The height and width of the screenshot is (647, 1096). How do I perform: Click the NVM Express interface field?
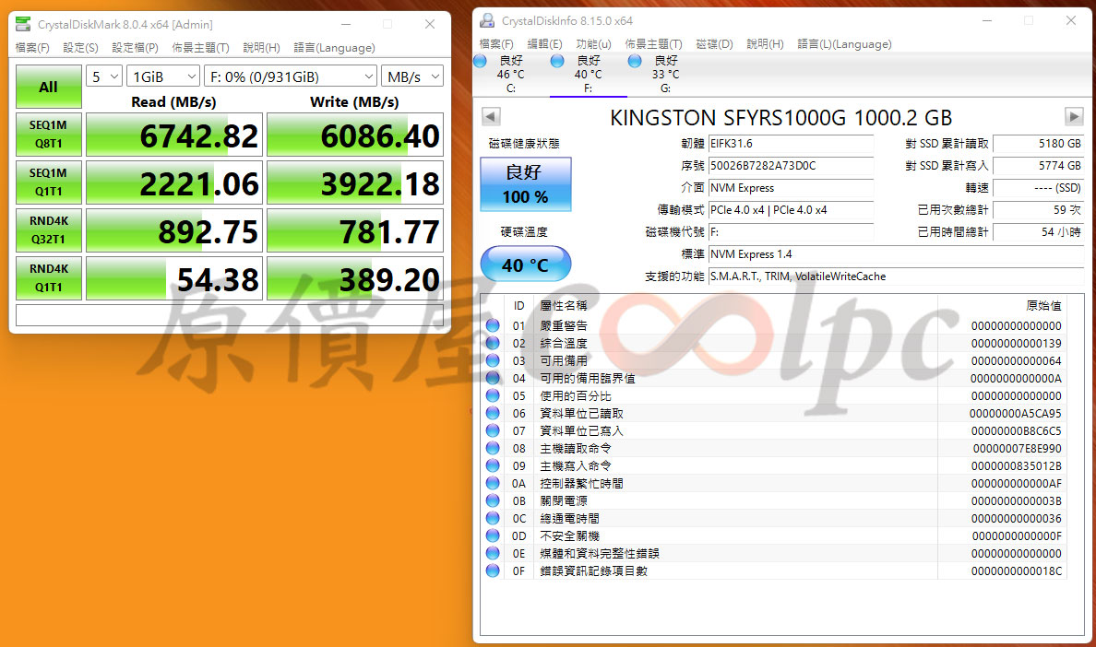791,188
